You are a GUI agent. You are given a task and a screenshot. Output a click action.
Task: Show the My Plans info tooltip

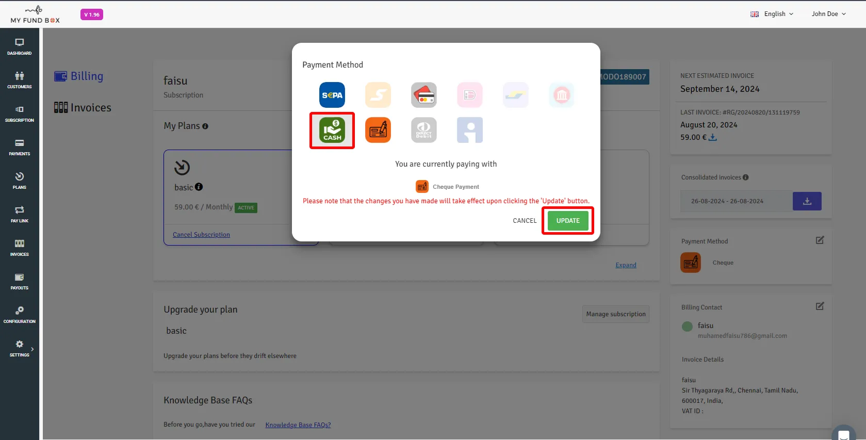tap(205, 126)
